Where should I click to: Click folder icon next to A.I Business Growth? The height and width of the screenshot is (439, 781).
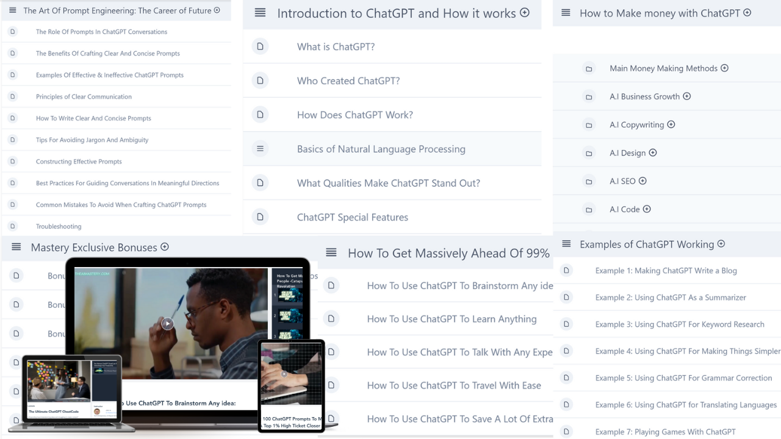(x=589, y=97)
